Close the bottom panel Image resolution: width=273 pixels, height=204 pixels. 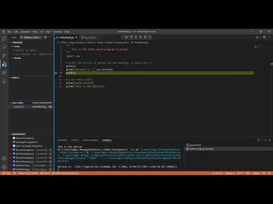tap(270, 140)
